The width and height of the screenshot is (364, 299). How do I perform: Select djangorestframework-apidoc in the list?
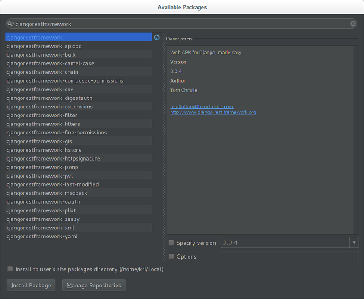tap(78, 46)
